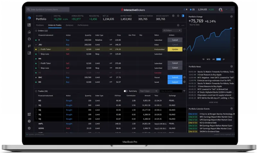Open the user account avatar icon
Image resolution: width=257 pixels, height=153 pixels.
220,10
